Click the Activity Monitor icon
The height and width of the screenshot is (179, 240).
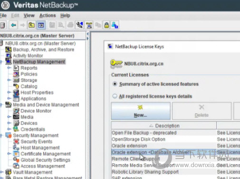click(x=9, y=56)
